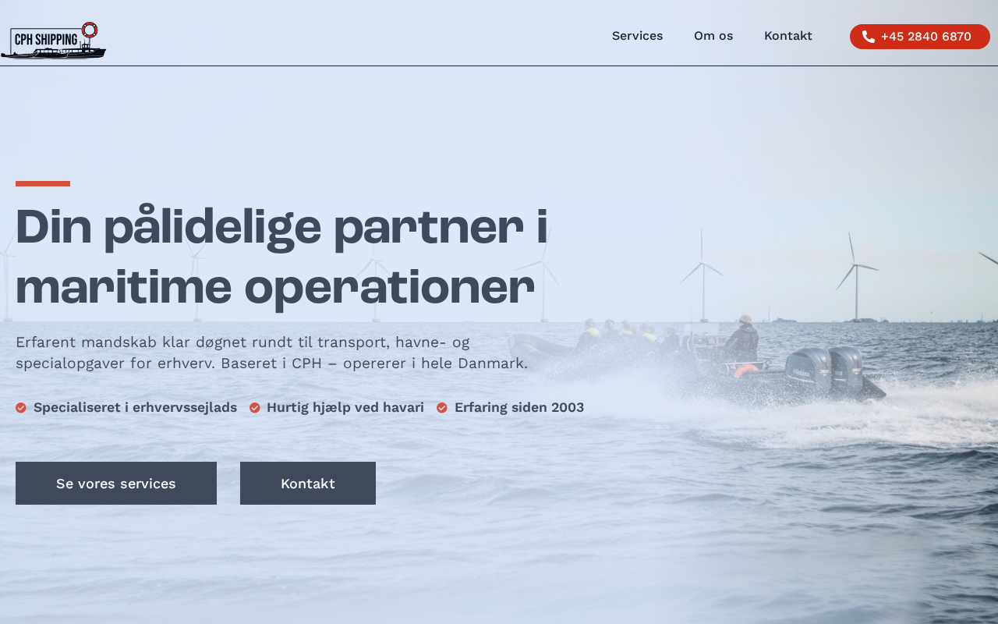Select Kontakt in the top navigation

(788, 36)
